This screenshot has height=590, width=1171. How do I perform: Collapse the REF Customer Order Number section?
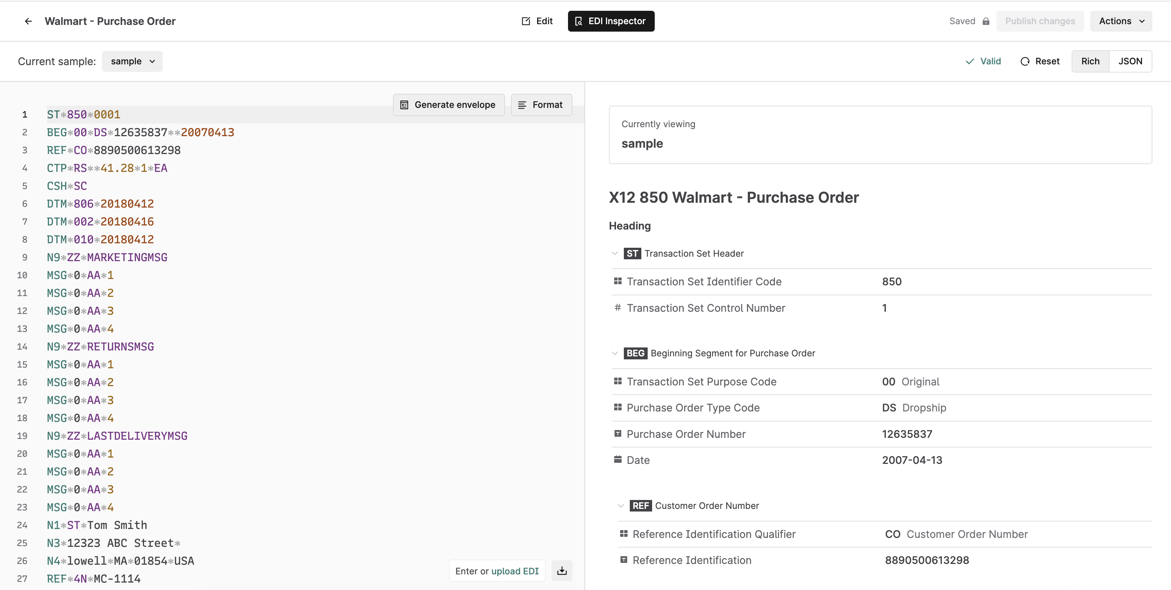pyautogui.click(x=621, y=506)
